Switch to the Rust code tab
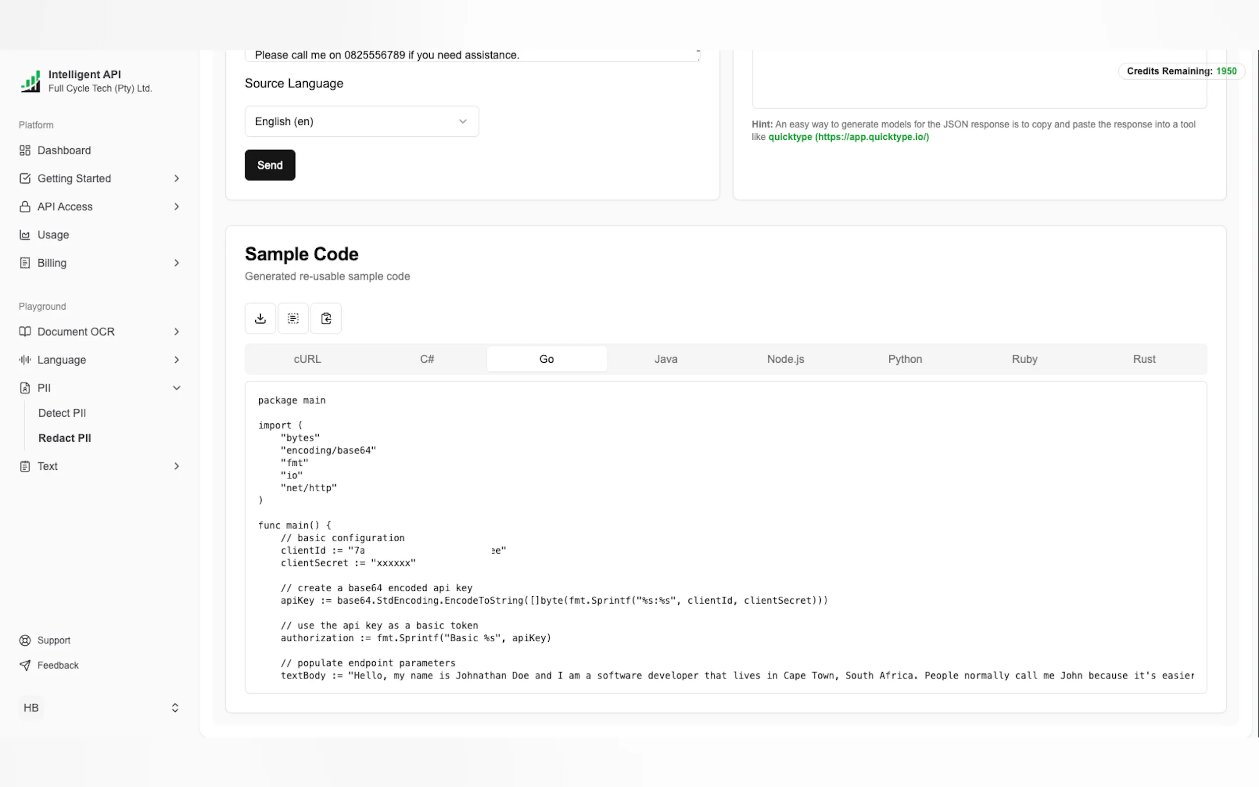This screenshot has height=787, width=1259. 1144,359
